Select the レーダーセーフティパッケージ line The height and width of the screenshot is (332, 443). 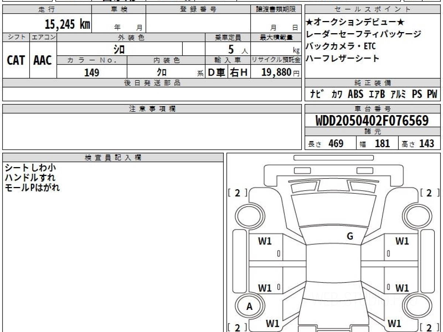pyautogui.click(x=364, y=34)
